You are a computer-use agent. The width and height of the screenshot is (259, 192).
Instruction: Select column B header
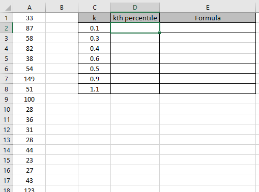pyautogui.click(x=62, y=8)
